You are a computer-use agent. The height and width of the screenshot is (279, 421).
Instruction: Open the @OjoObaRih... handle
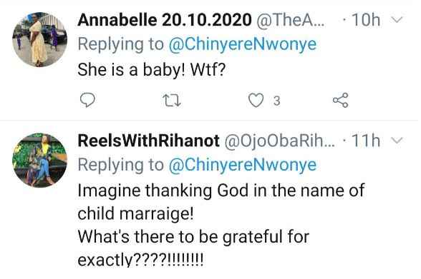279,141
